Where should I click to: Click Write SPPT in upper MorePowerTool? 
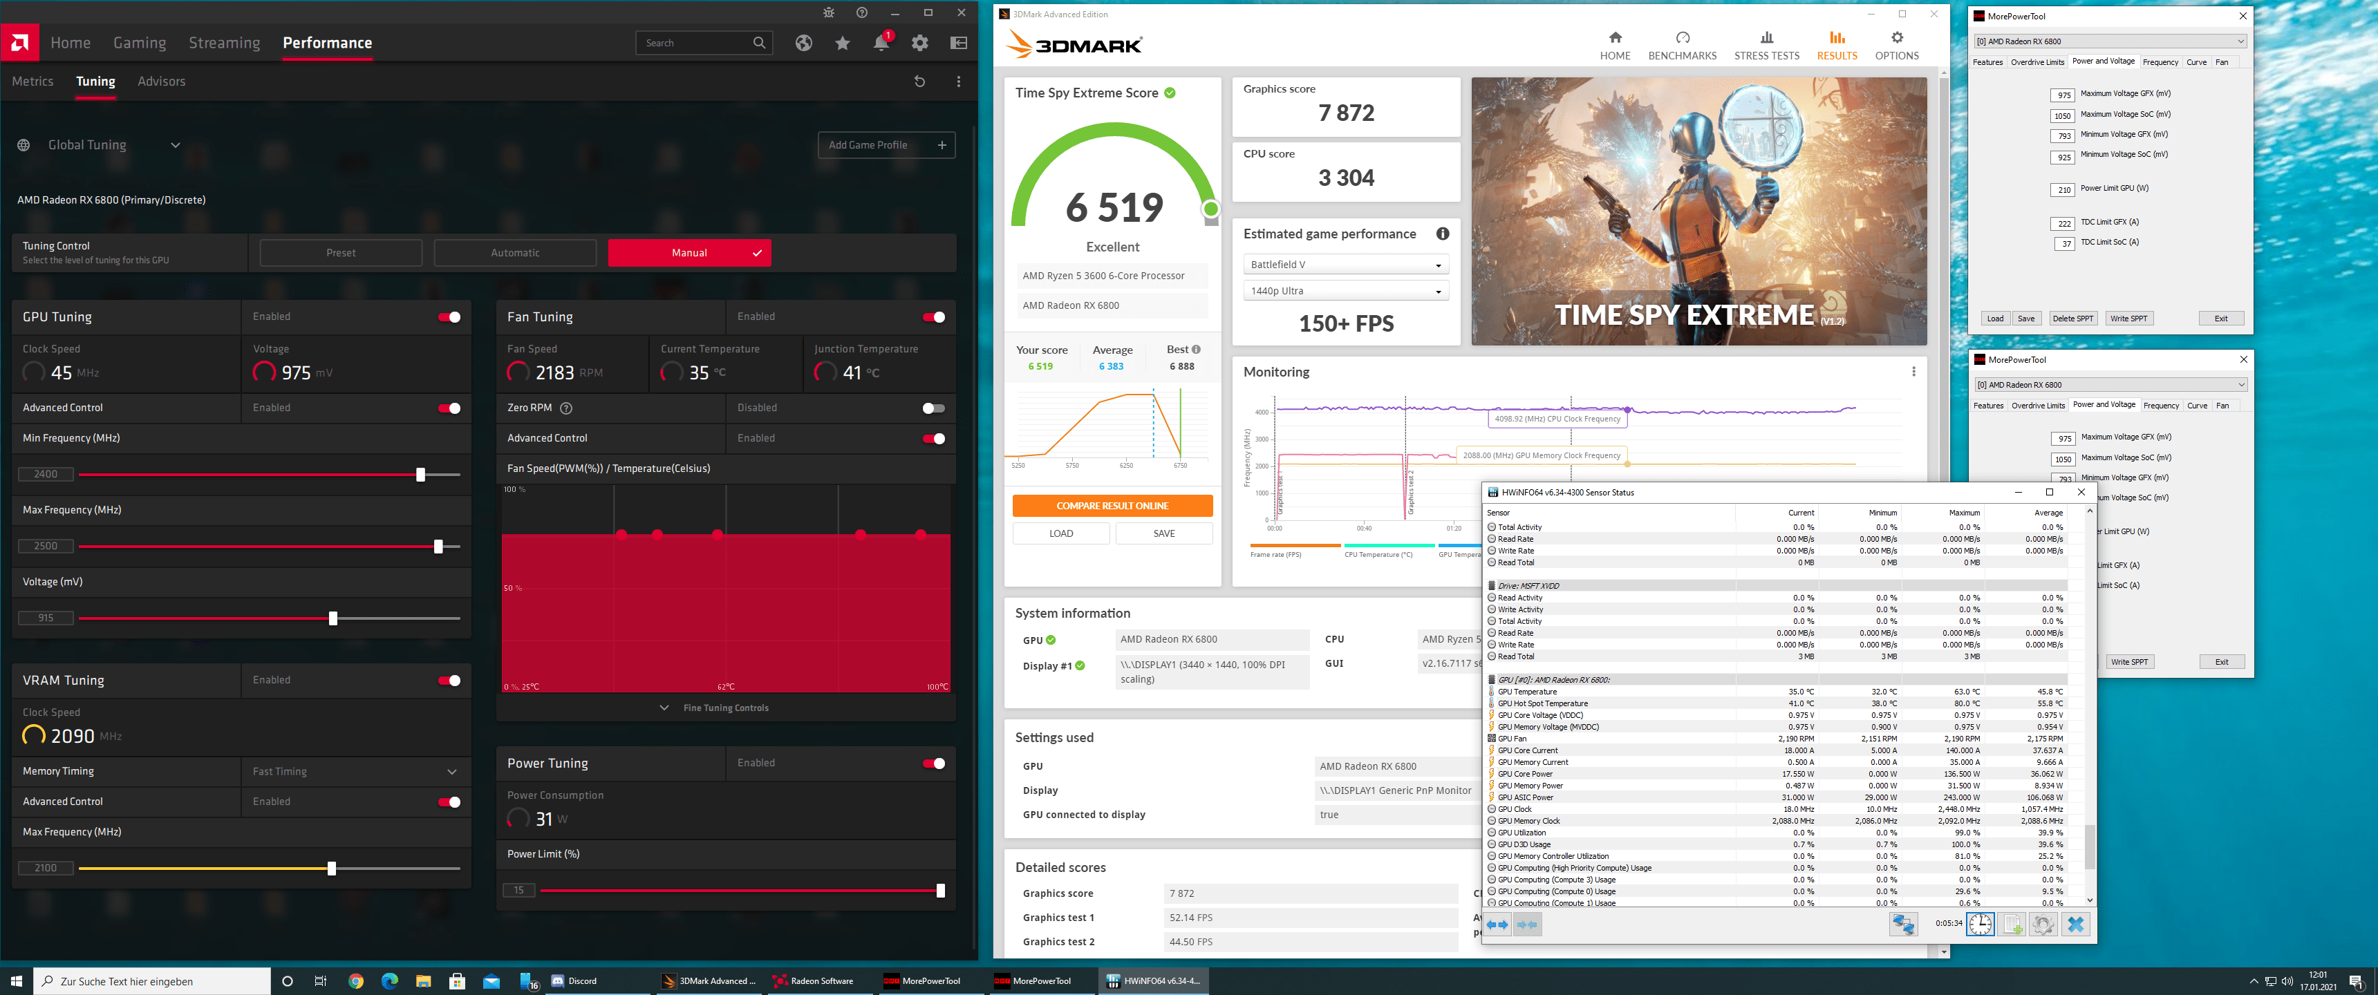pyautogui.click(x=2128, y=319)
